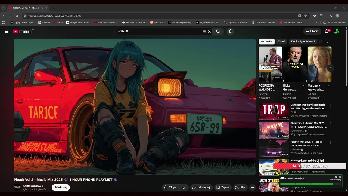The image size is (348, 196).
Task: Open the install app icon in address bar
Action: tap(300, 16)
